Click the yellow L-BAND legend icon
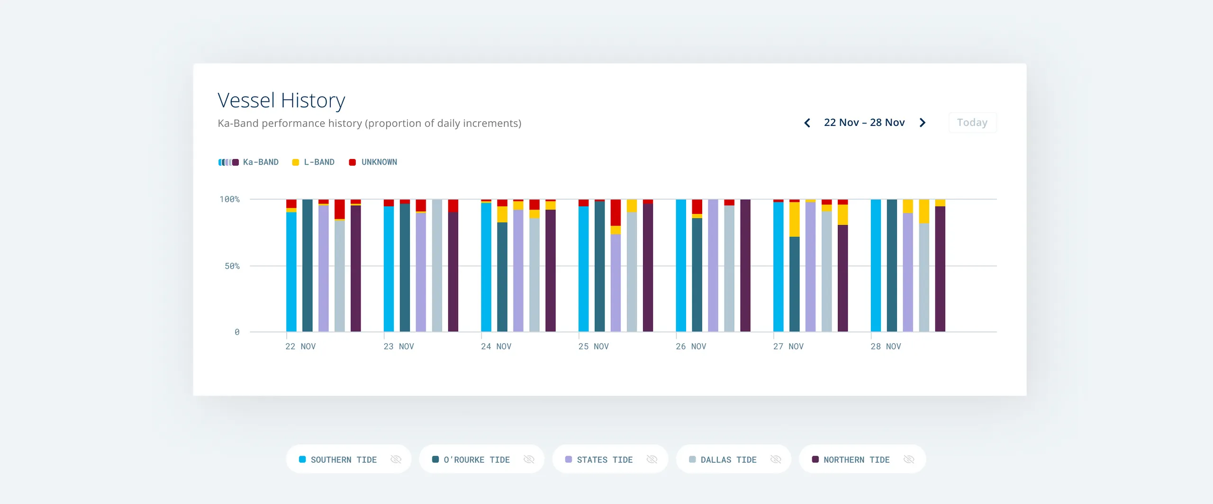This screenshot has width=1213, height=504. click(295, 162)
